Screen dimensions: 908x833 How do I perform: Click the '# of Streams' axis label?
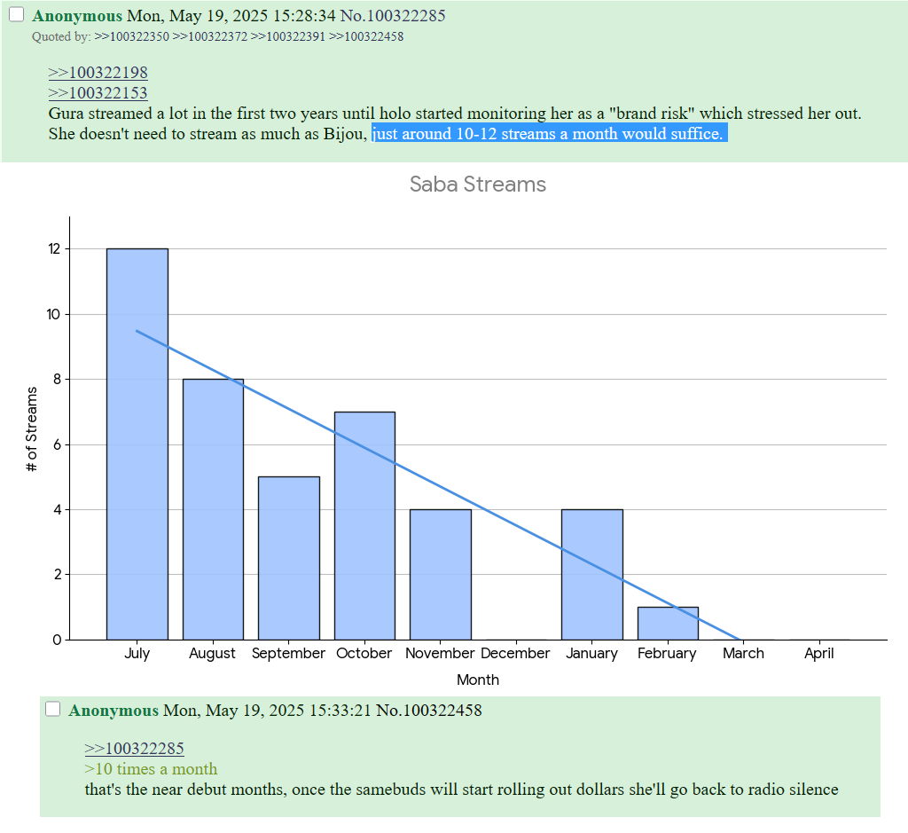click(x=32, y=429)
